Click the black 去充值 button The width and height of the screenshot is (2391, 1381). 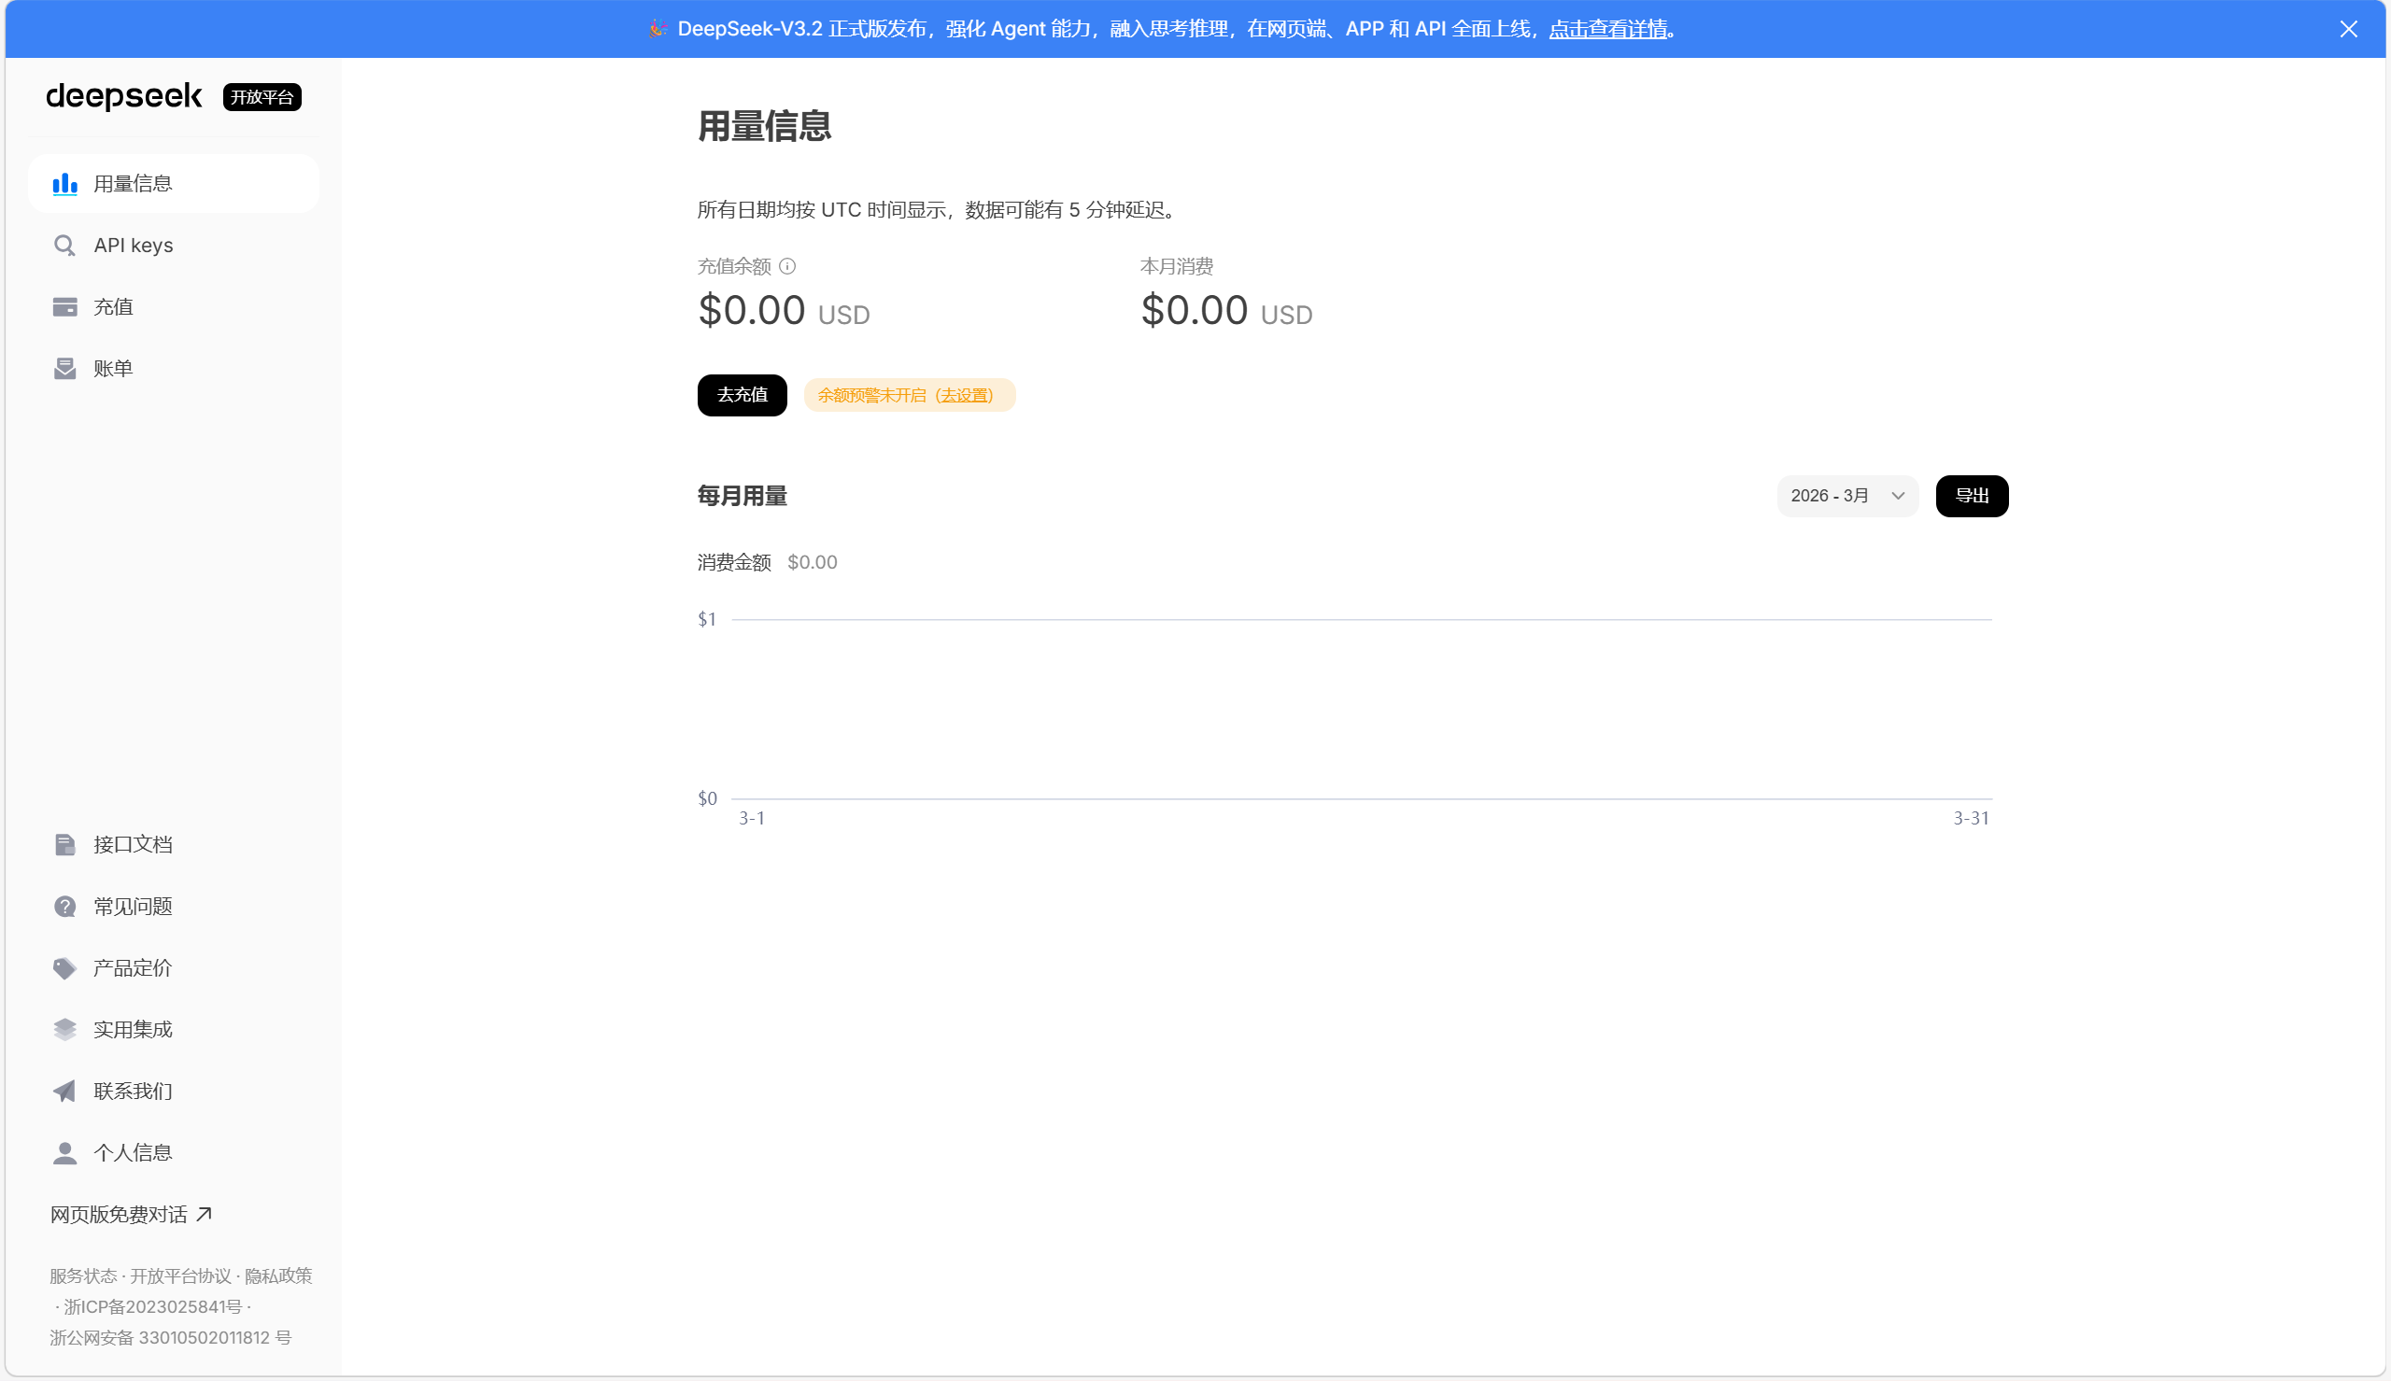(x=742, y=396)
